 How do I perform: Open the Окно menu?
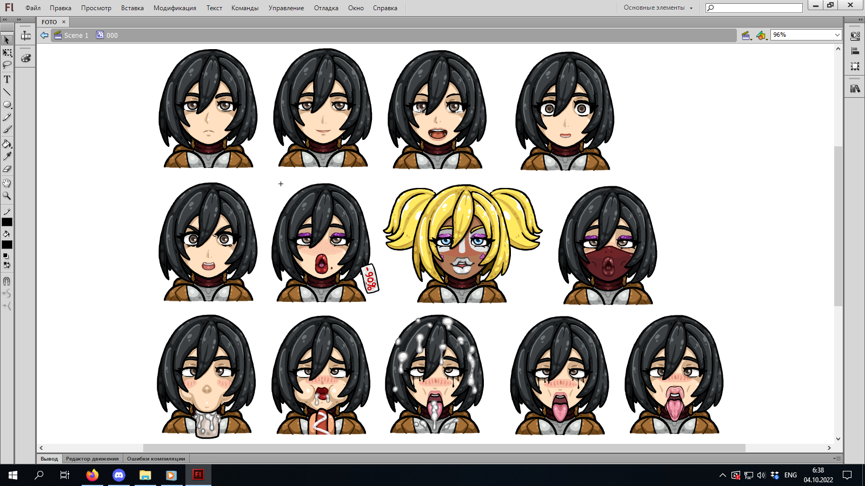tap(356, 8)
